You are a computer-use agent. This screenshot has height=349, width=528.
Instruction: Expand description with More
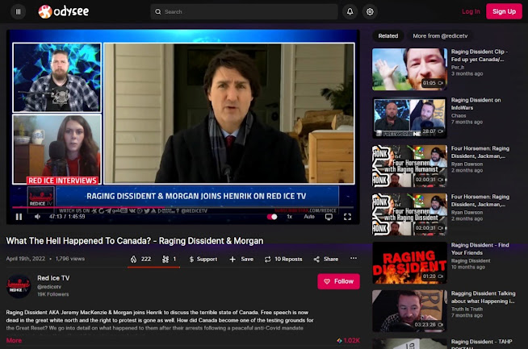(14, 340)
